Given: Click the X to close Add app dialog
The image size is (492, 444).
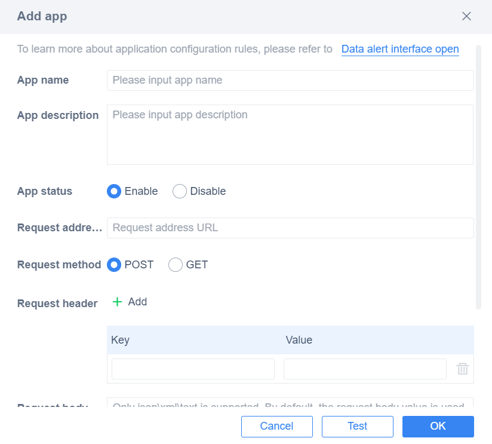Looking at the screenshot, I should (466, 16).
